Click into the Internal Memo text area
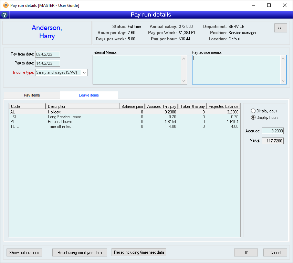Viewport: 293px width, 263px height. pos(137,70)
